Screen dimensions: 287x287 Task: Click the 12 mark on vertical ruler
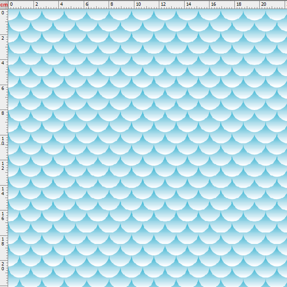pos(3,166)
